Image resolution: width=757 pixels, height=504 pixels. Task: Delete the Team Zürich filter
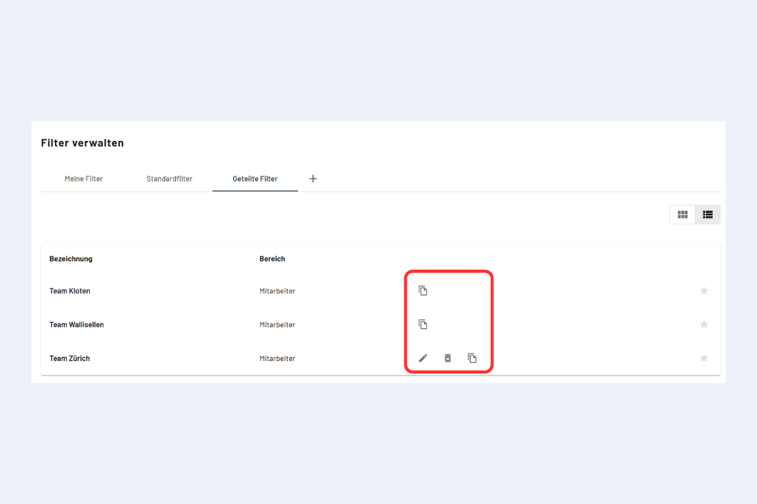(x=448, y=358)
